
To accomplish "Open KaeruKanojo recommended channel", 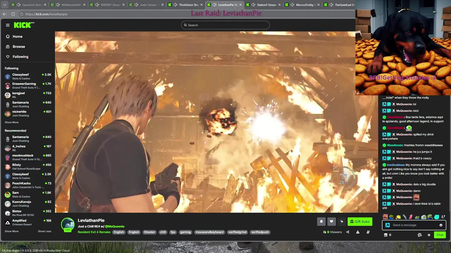I will pos(27,203).
